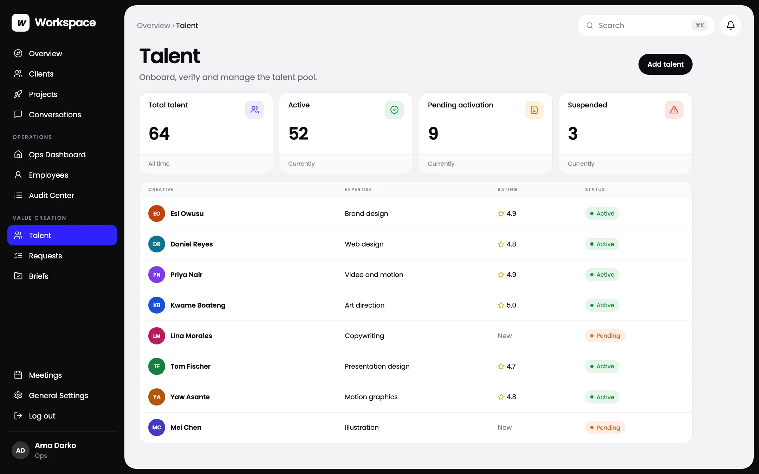This screenshot has width=759, height=474.
Task: Select the 'Presentation design' expertise cell
Action: [377, 366]
